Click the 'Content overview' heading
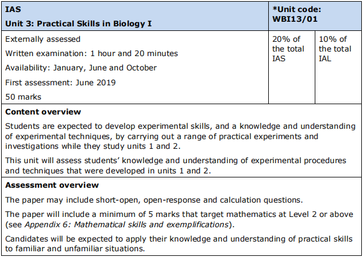 [x=43, y=112]
